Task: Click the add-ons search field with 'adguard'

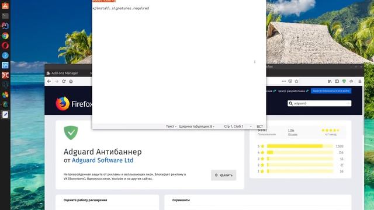Action: click(x=320, y=103)
